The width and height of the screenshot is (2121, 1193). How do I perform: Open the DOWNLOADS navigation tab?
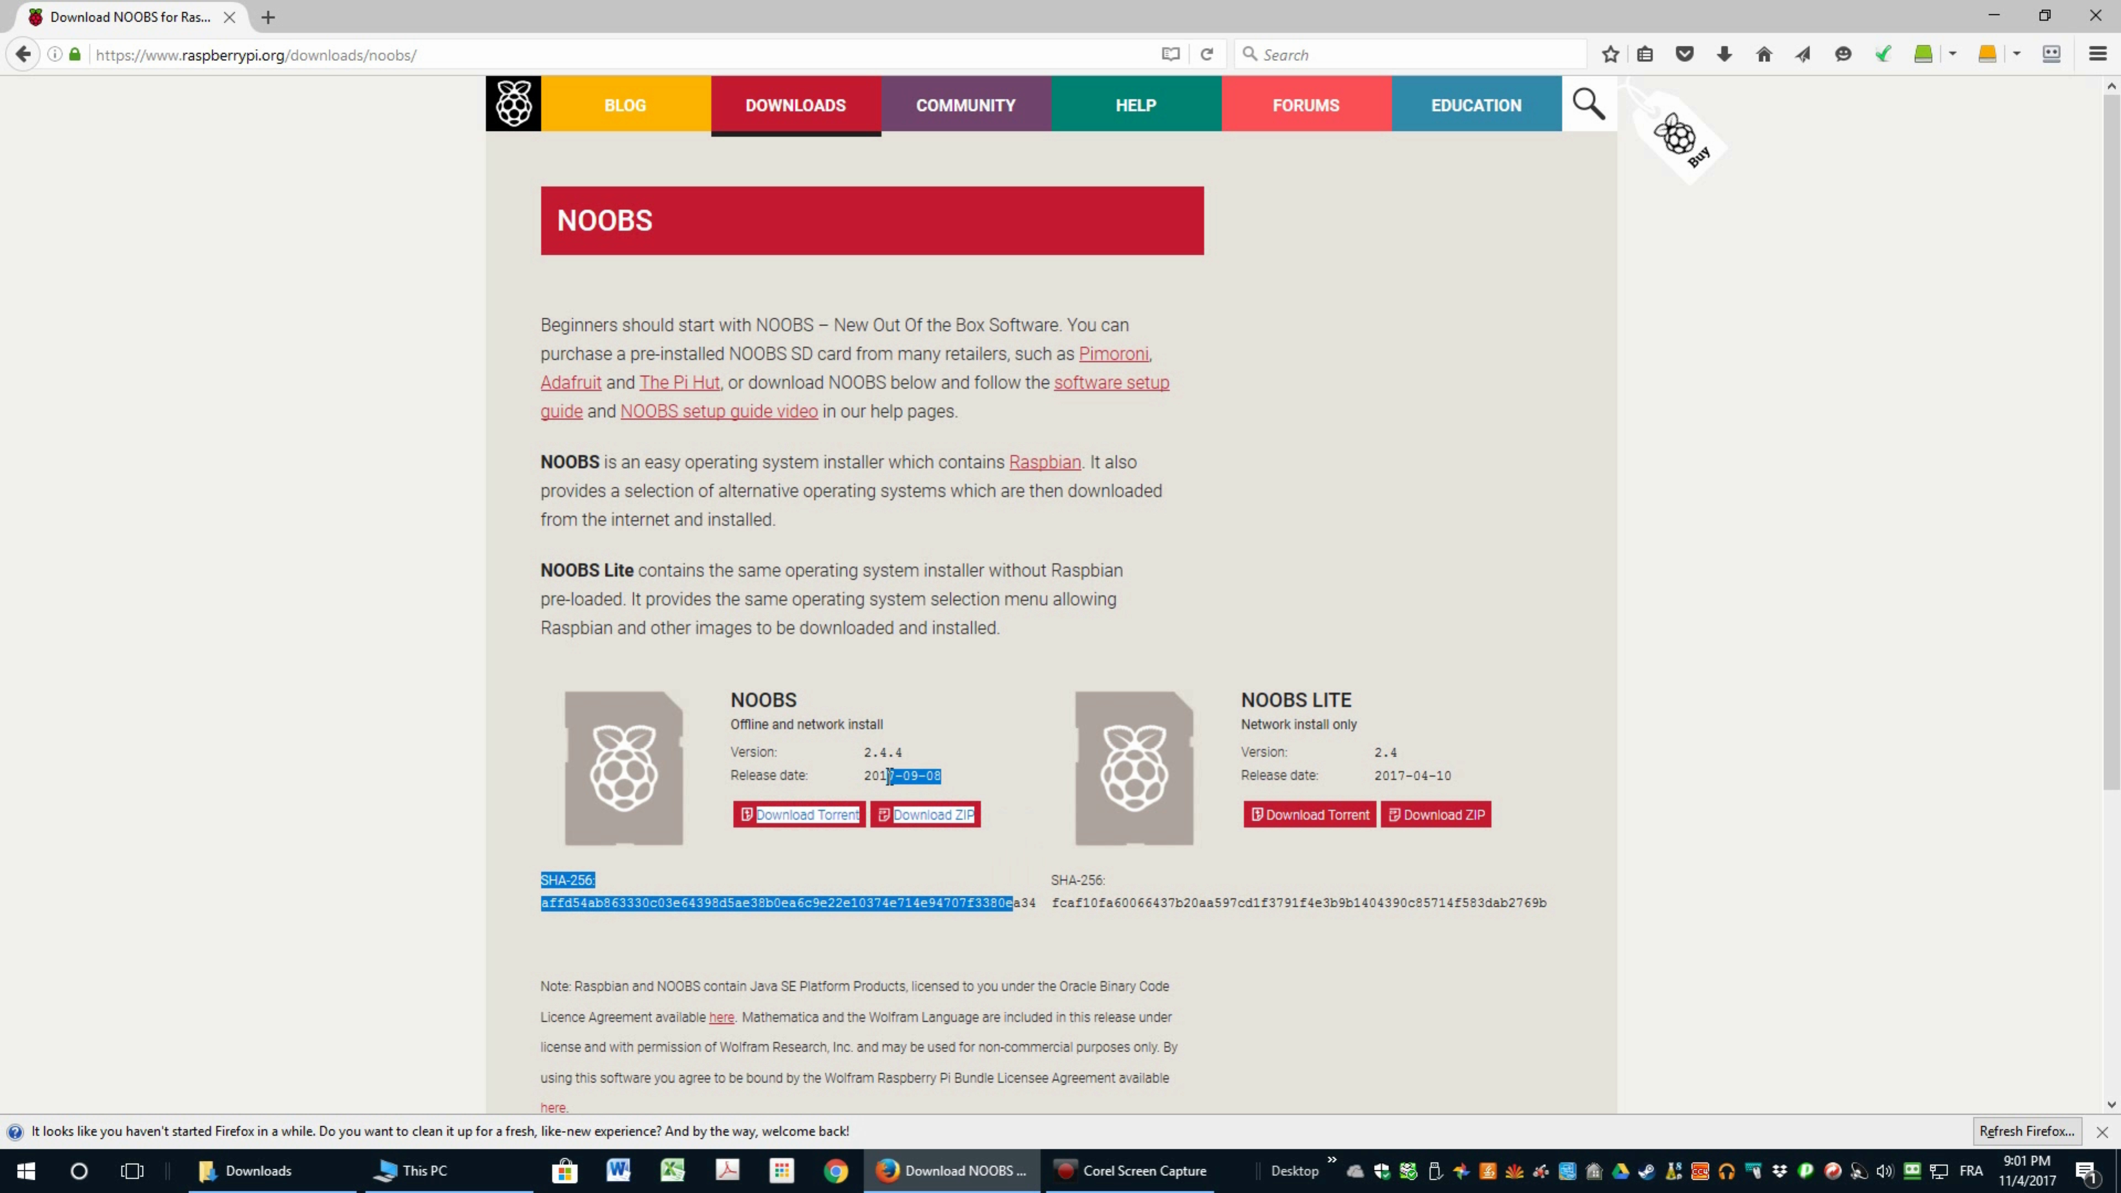(x=795, y=104)
